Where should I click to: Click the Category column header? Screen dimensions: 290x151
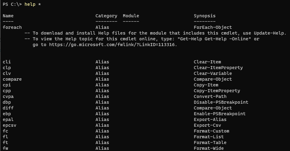tap(106, 16)
